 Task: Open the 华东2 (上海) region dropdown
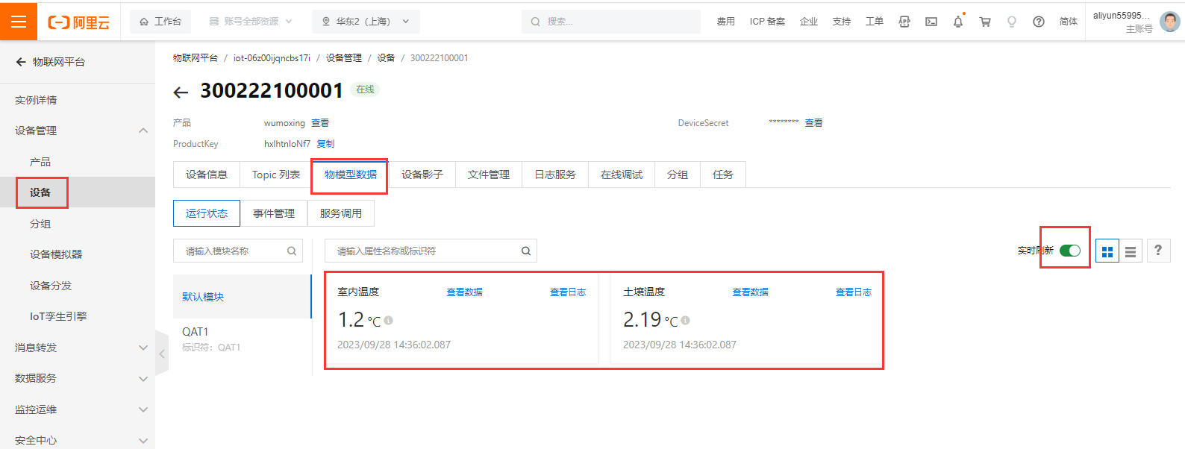tap(366, 22)
